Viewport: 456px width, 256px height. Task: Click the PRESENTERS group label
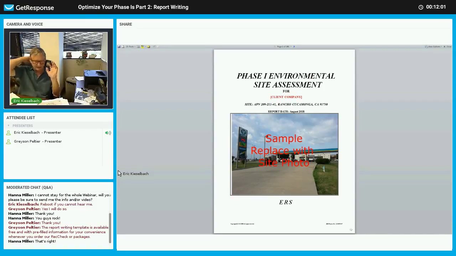coord(22,126)
